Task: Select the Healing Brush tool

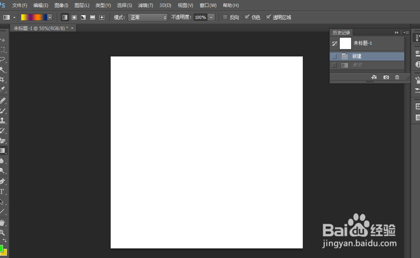Action: click(x=3, y=101)
